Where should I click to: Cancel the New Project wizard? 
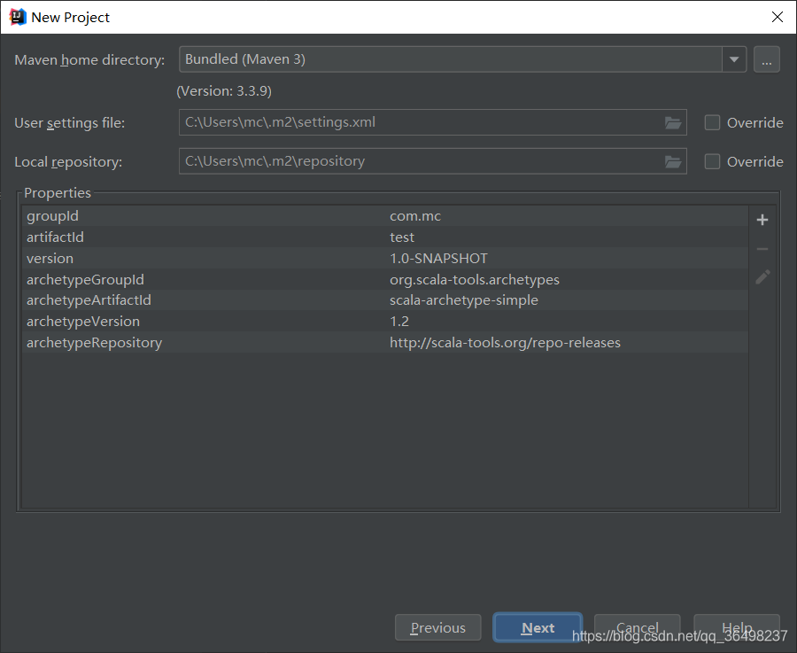637,627
